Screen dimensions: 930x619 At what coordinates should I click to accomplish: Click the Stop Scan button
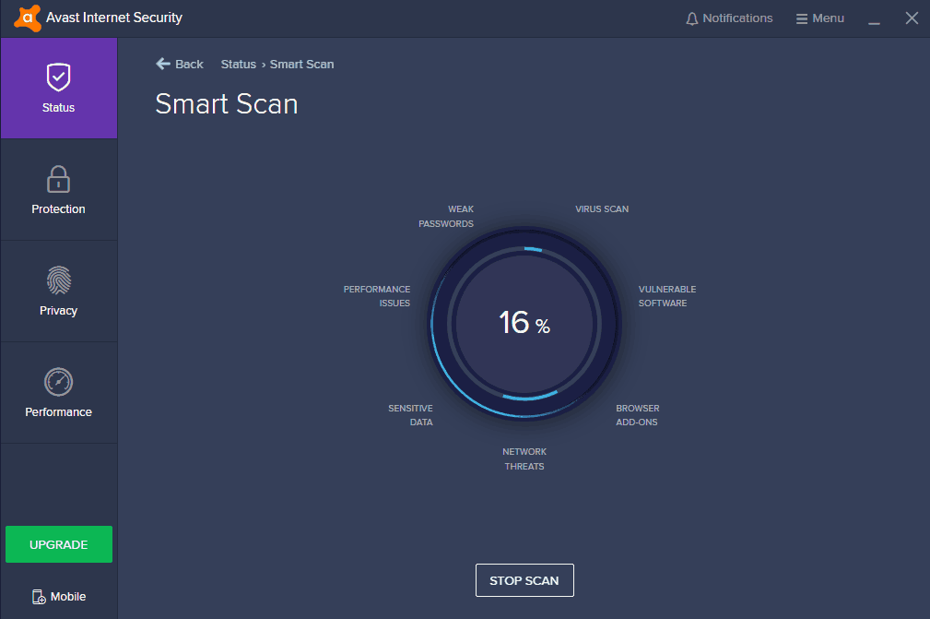click(524, 580)
